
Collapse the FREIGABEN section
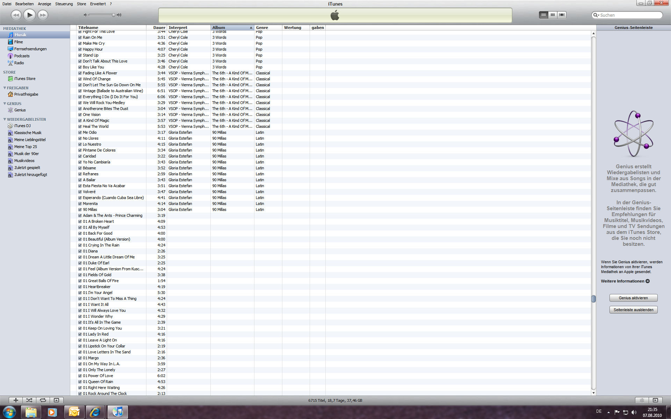click(x=5, y=88)
